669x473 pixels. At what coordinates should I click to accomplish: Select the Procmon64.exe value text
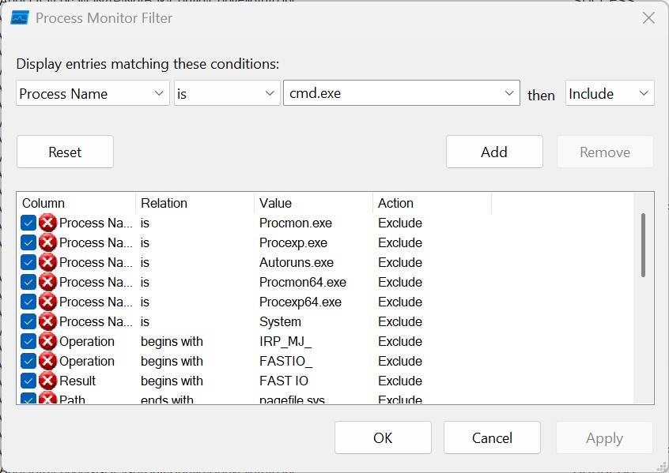point(303,282)
